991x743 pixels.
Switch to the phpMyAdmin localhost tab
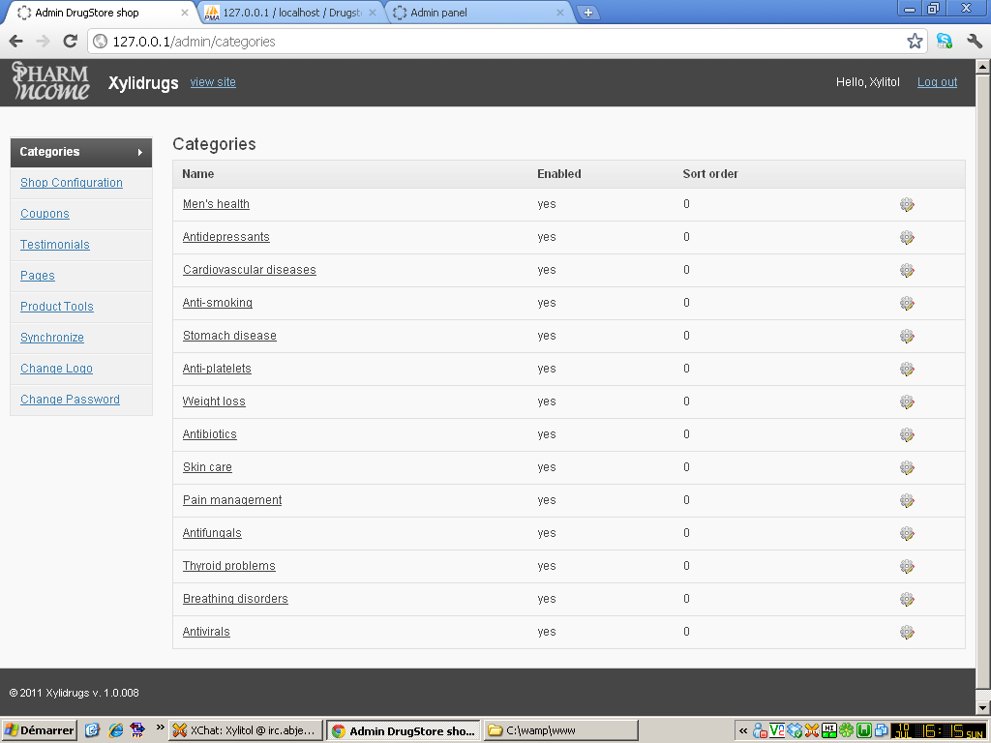[x=291, y=13]
